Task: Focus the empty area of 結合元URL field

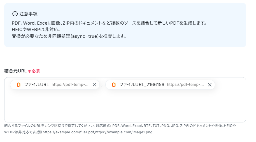Action: point(125,108)
